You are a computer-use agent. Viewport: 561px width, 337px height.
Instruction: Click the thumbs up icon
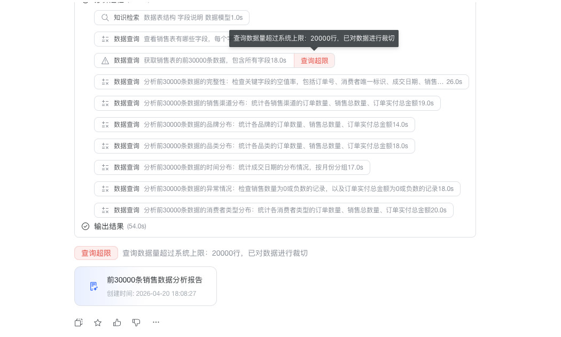(x=117, y=323)
